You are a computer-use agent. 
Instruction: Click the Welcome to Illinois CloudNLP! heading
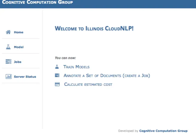click(94, 28)
